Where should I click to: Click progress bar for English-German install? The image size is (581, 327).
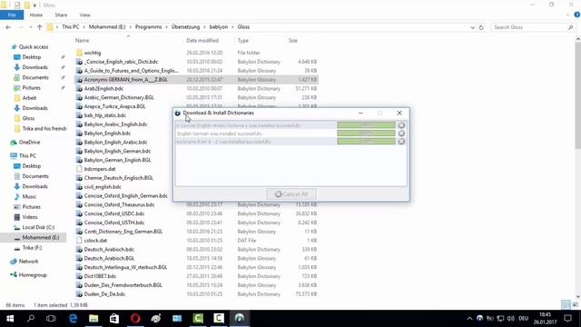[x=366, y=134]
